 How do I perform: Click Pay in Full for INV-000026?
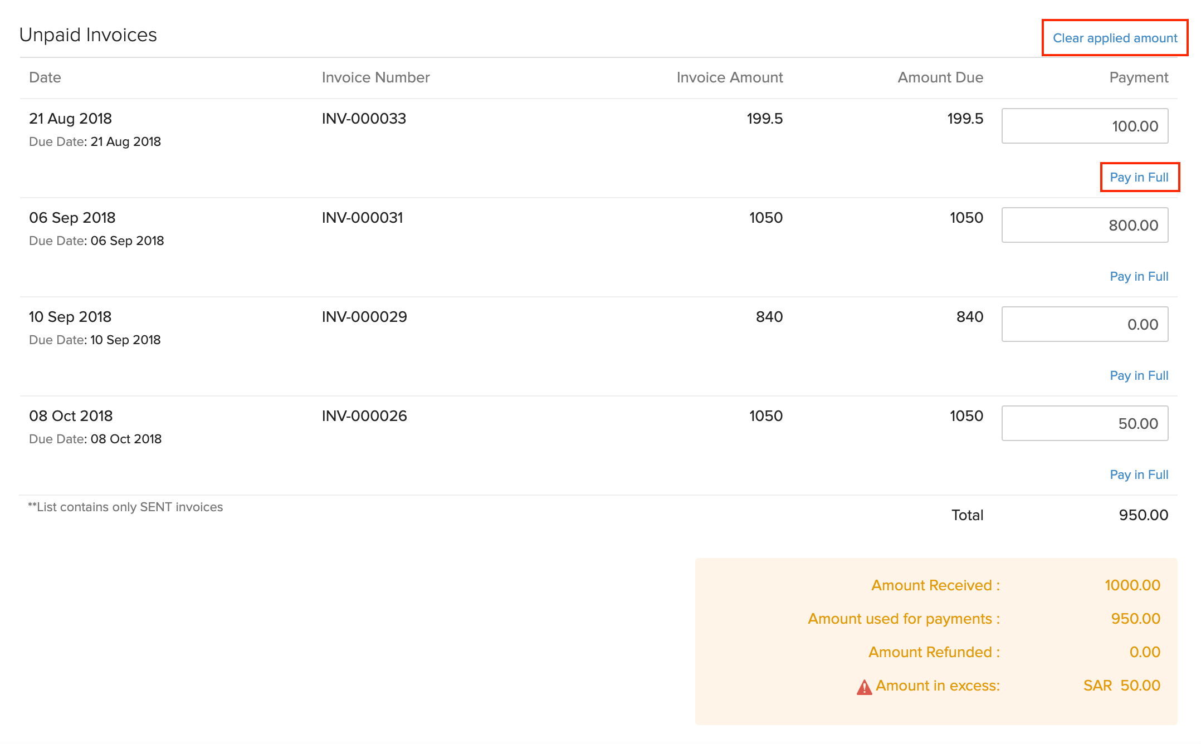[x=1139, y=474]
